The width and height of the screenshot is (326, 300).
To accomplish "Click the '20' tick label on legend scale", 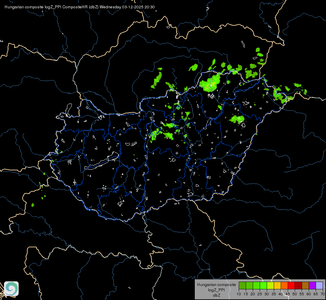I will (253, 294).
